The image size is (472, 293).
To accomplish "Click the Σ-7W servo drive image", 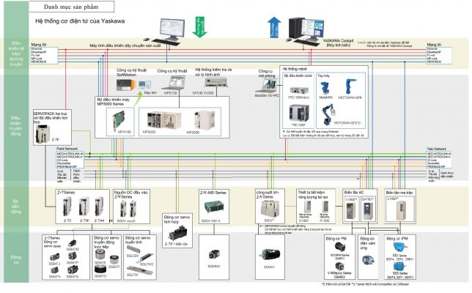I will click(x=84, y=207).
